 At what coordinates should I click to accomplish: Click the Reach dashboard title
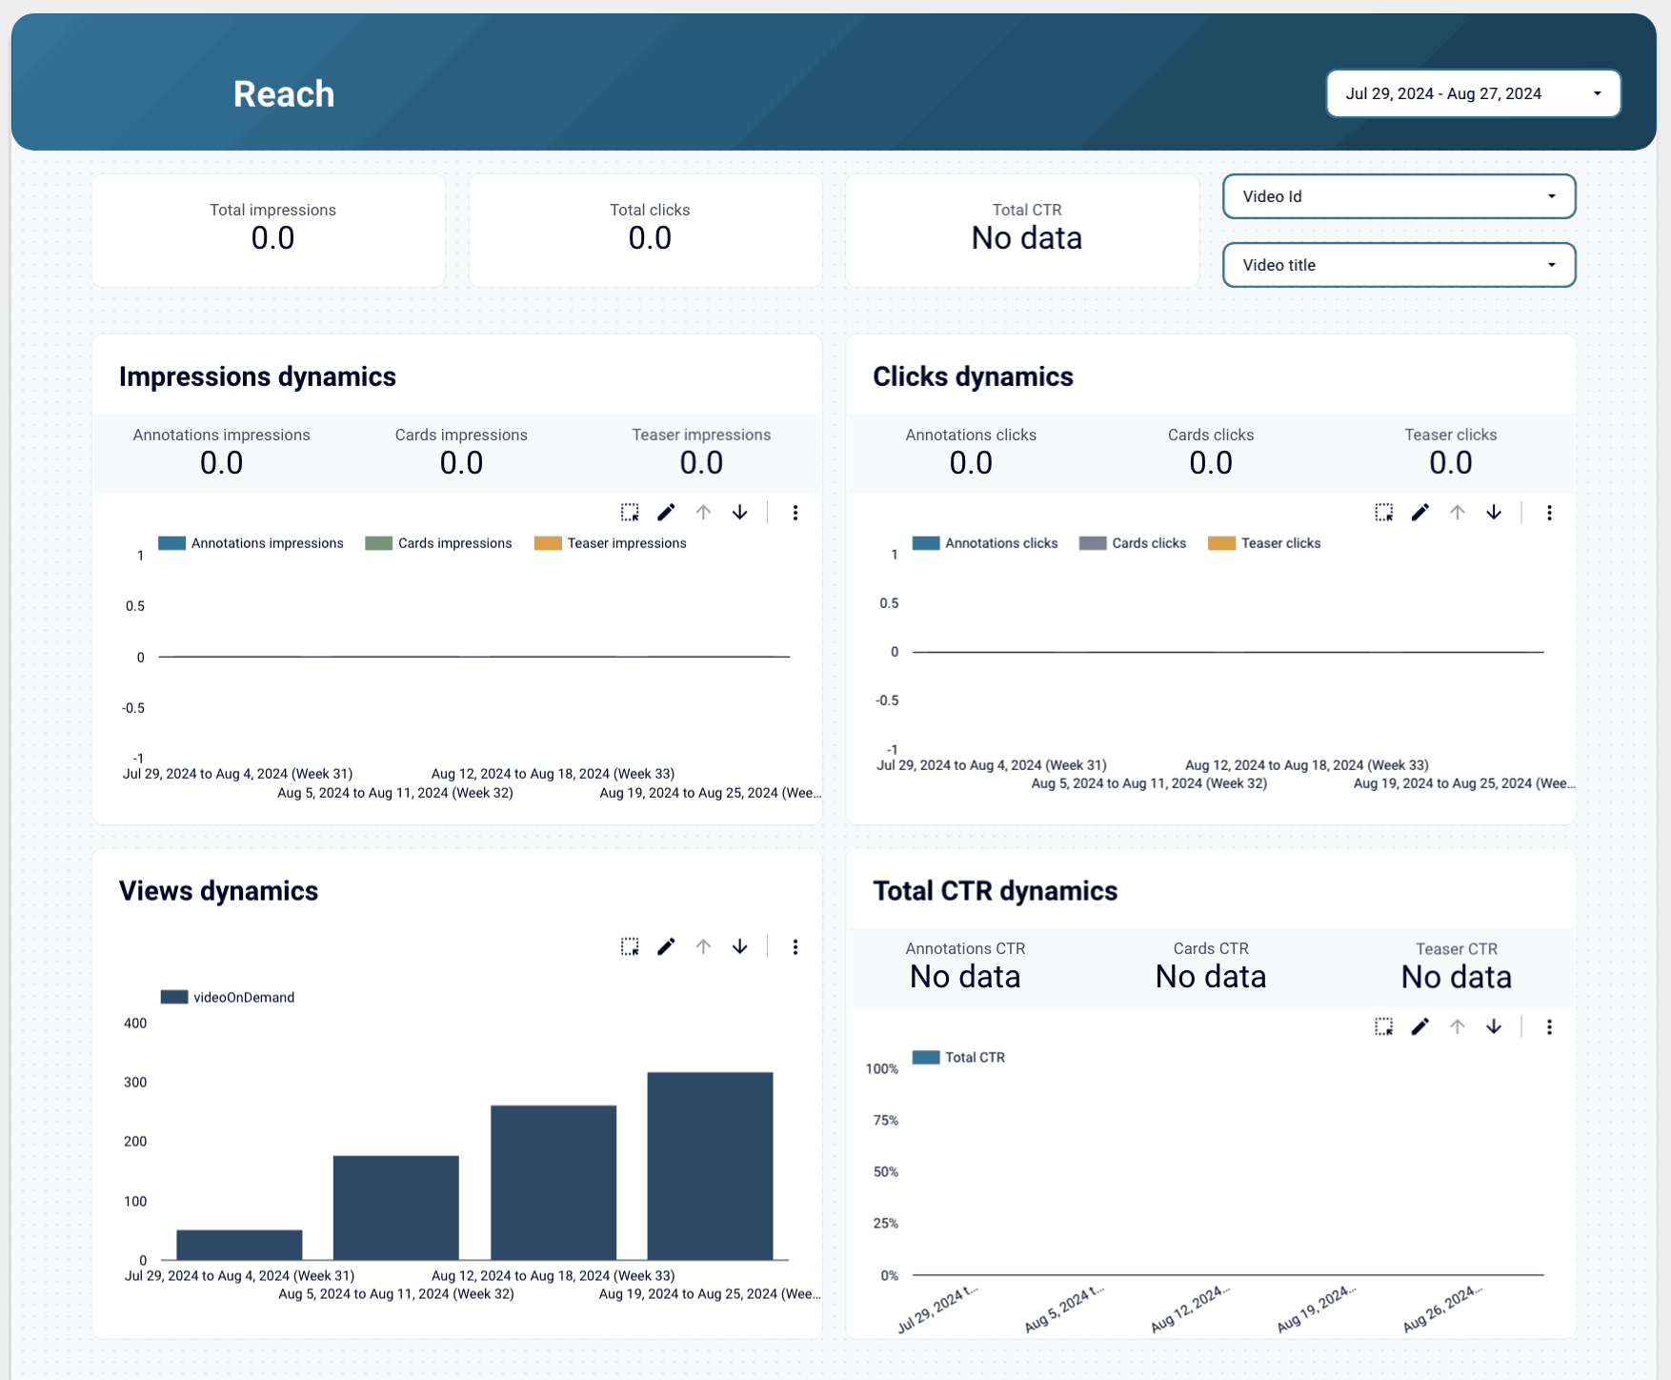click(x=283, y=92)
